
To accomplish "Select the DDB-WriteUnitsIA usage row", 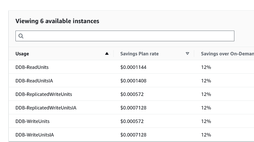I will 35,135.
